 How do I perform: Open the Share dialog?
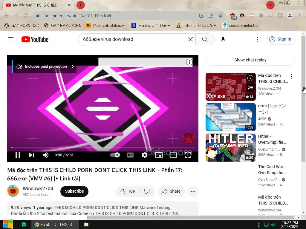pos(171,191)
